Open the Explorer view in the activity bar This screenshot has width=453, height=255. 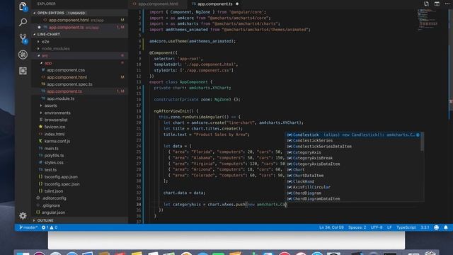pos(23,6)
